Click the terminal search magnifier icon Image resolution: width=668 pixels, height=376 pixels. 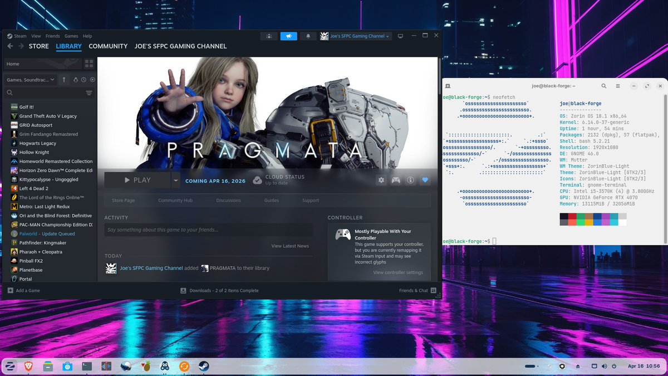604,86
